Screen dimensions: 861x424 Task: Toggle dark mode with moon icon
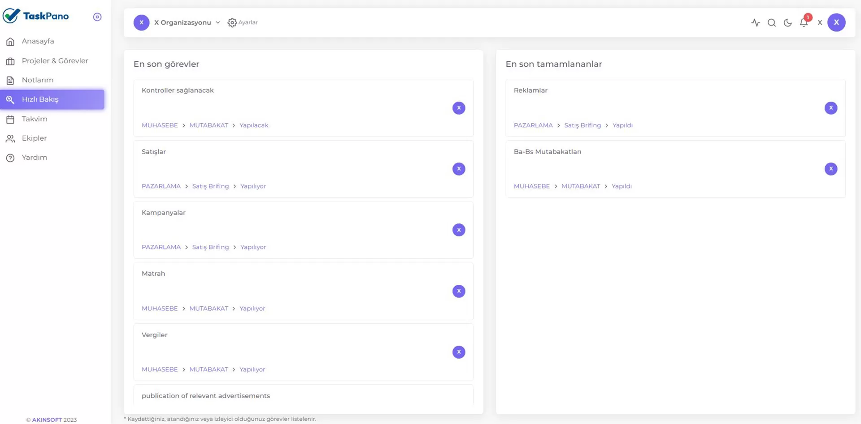(787, 22)
